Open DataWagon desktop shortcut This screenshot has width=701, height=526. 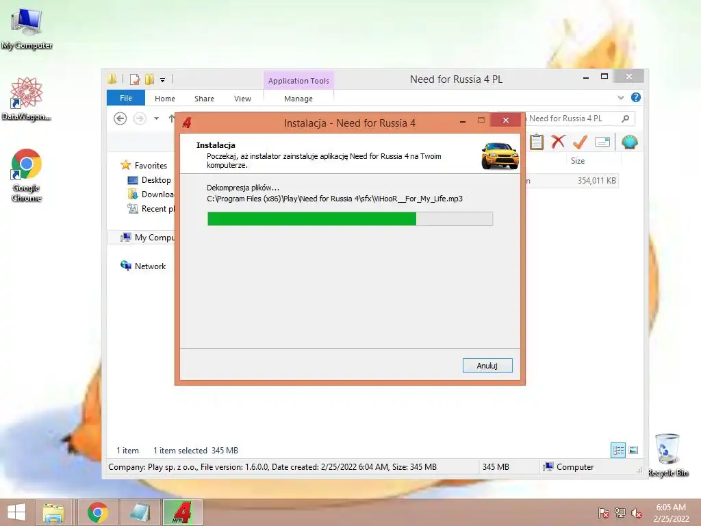[27, 99]
